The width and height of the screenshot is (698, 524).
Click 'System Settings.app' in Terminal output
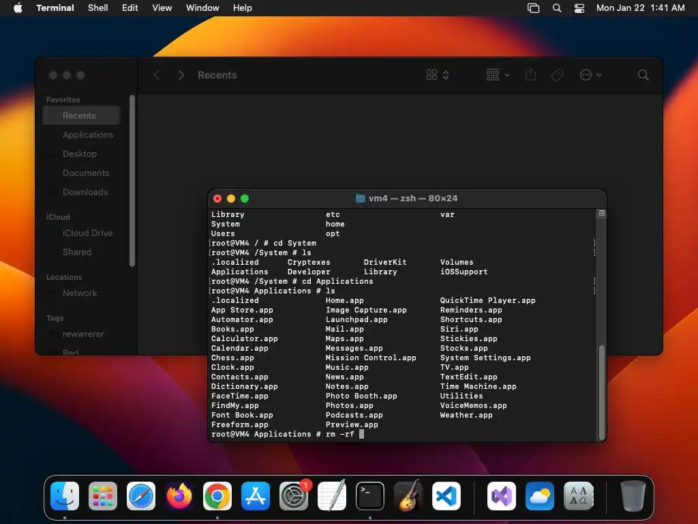pos(485,358)
